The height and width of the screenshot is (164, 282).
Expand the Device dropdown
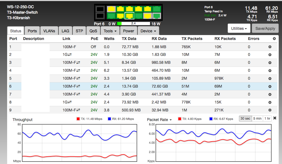coord(148,31)
